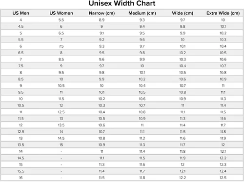Click Narrow value 8.9 in first row
The width and height of the screenshot is (244, 182).
[102, 20]
